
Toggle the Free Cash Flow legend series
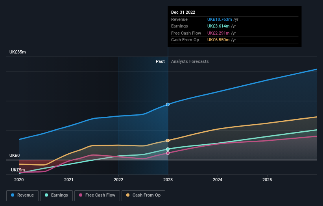point(97,195)
